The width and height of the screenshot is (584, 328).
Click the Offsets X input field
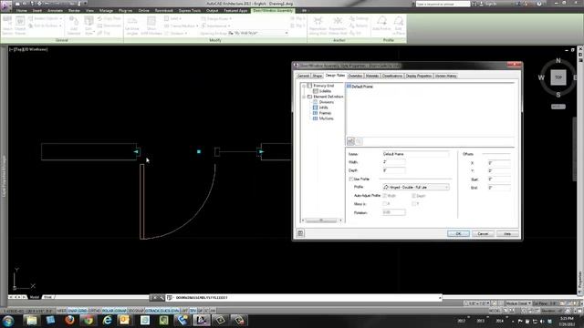click(499, 163)
